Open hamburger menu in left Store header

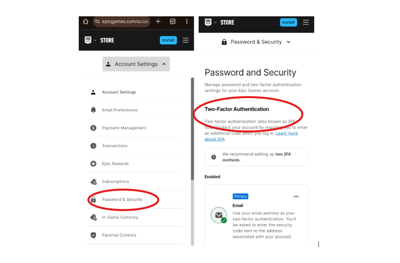click(186, 40)
